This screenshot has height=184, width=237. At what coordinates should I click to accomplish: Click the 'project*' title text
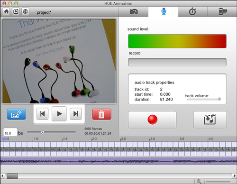click(44, 12)
